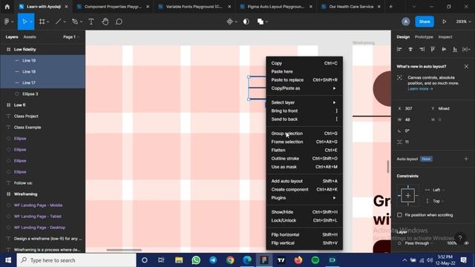Image resolution: width=475 pixels, height=267 pixels.
Task: Switch to the Assets tab
Action: 30,37
